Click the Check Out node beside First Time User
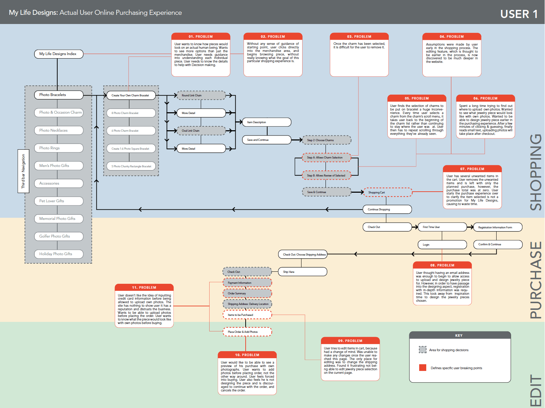This screenshot has height=408, width=545. tap(387, 227)
